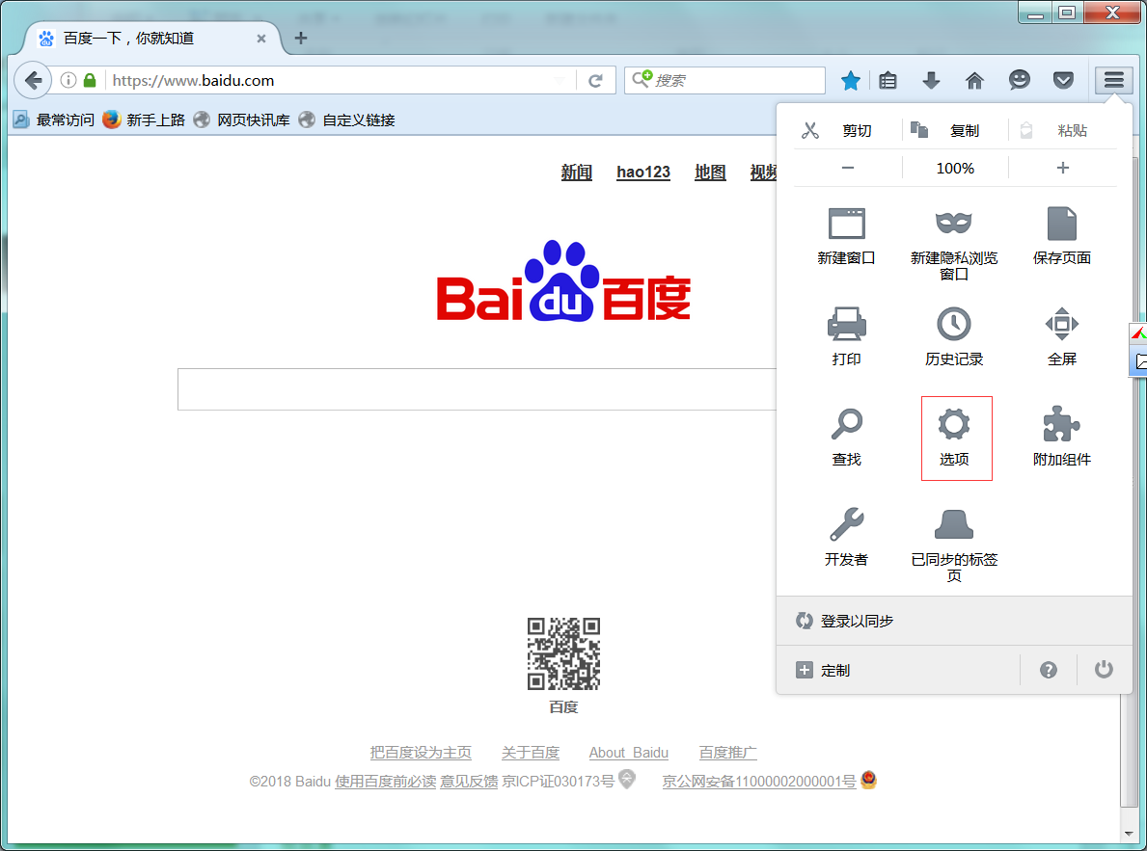Open the bookmarks list icon
1147x851 pixels.
[888, 80]
